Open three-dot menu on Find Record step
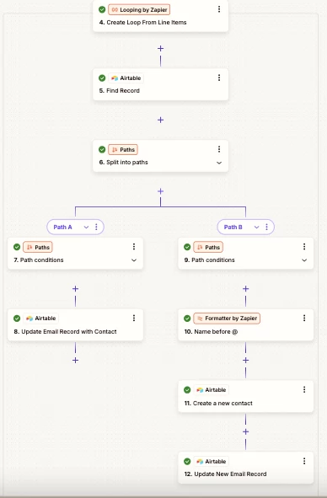 (x=219, y=78)
